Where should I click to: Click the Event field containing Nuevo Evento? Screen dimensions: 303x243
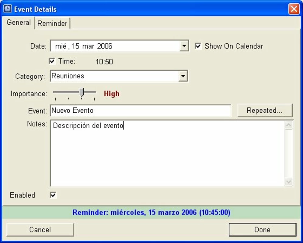pos(141,111)
